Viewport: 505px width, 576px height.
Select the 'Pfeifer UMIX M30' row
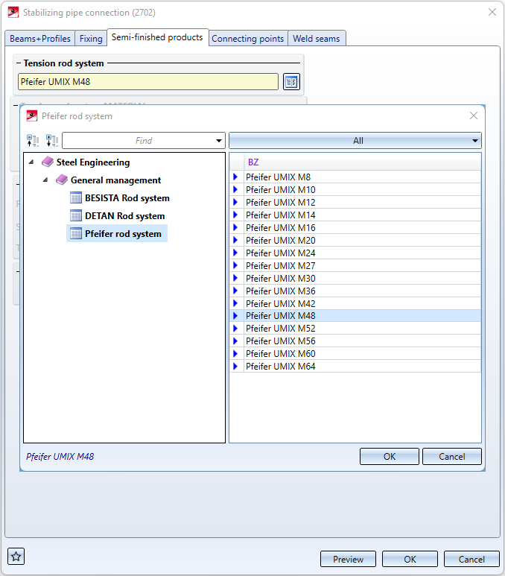click(x=355, y=278)
